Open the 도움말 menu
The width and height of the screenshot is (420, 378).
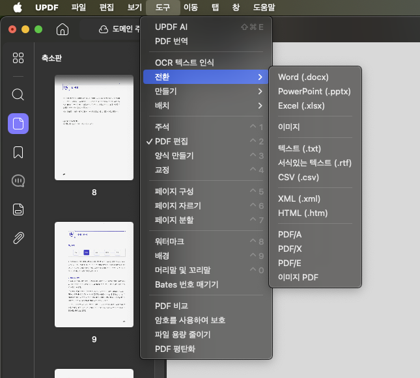pos(264,7)
